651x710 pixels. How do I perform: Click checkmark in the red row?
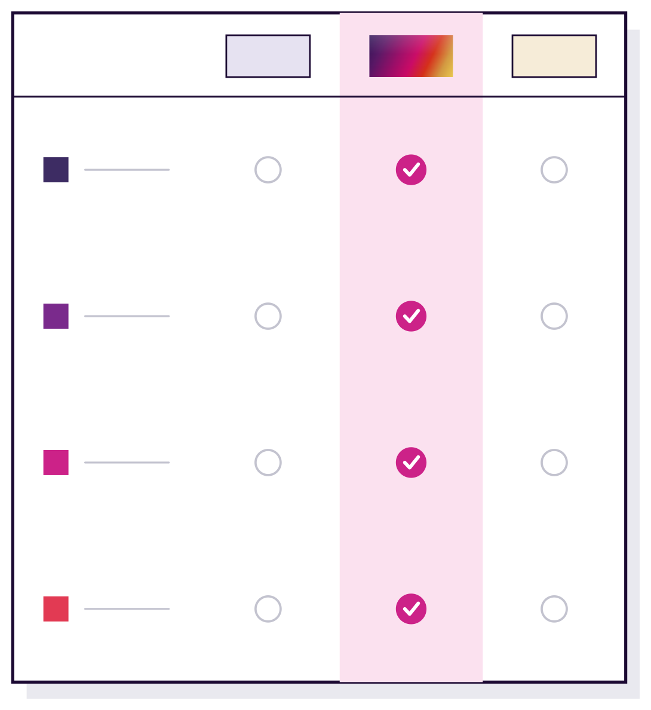[x=412, y=608]
